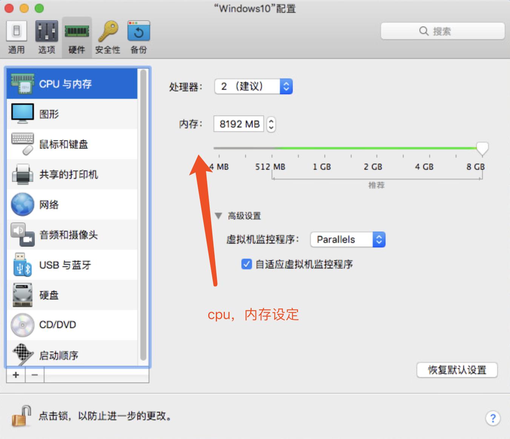
Task: Click the help question mark button
Action: tap(493, 418)
